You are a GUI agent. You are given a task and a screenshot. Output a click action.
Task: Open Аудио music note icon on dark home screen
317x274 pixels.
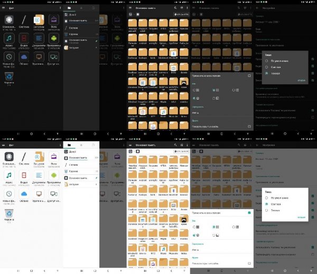[9, 38]
